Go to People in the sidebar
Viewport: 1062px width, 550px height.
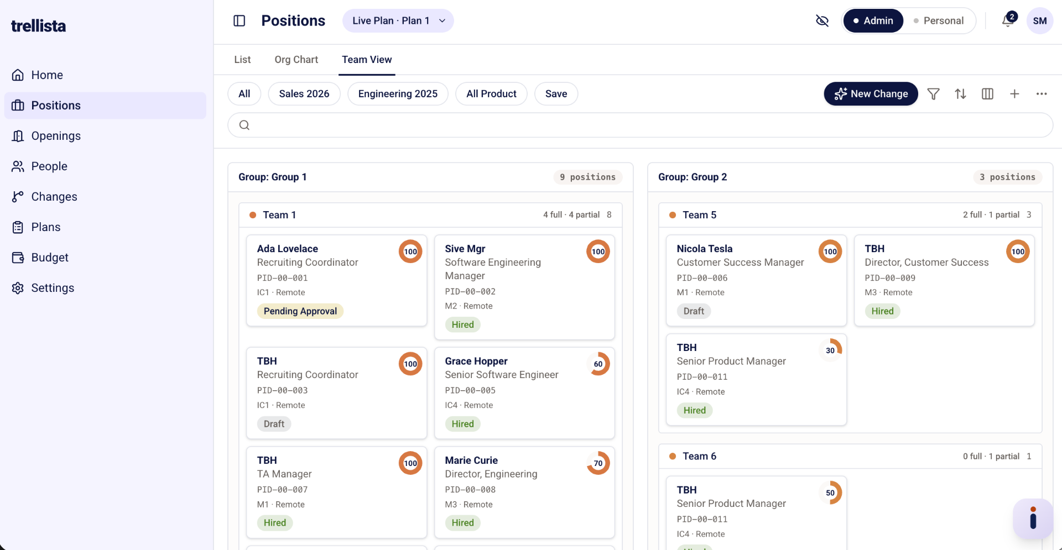tap(105, 166)
